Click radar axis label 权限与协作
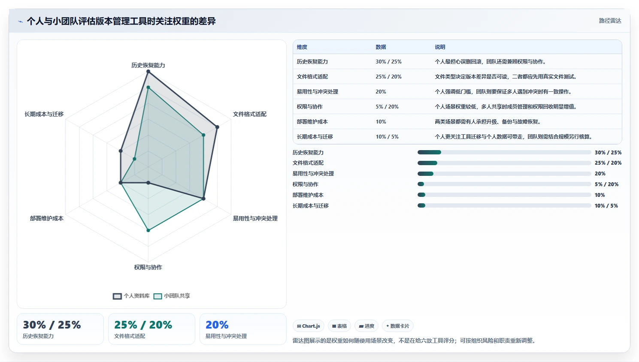 point(148,267)
